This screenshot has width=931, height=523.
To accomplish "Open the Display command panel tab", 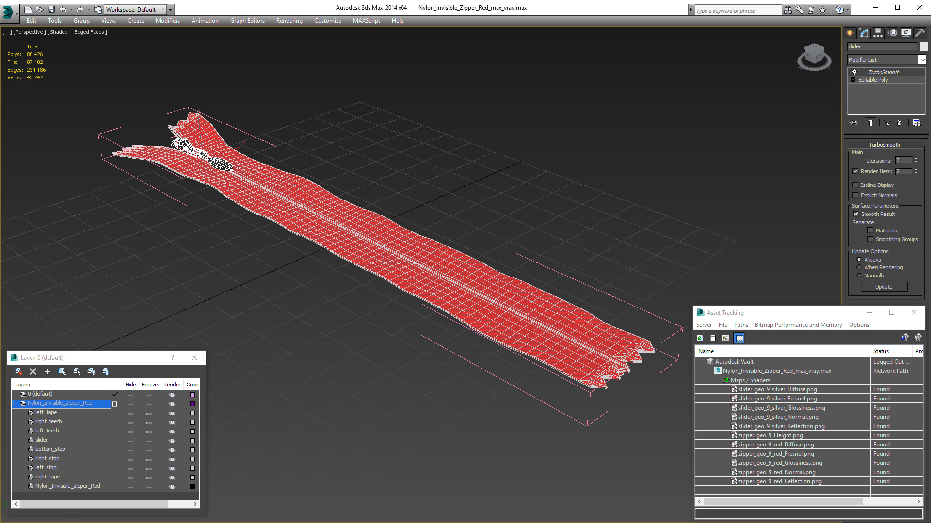I will pos(906,33).
